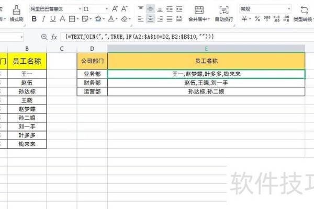Open the name box dropdown arrow
The height and width of the screenshot is (209, 314).
[21, 37]
